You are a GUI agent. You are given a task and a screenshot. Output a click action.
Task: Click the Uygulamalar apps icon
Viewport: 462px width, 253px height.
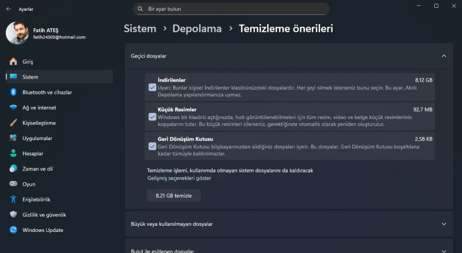13,138
